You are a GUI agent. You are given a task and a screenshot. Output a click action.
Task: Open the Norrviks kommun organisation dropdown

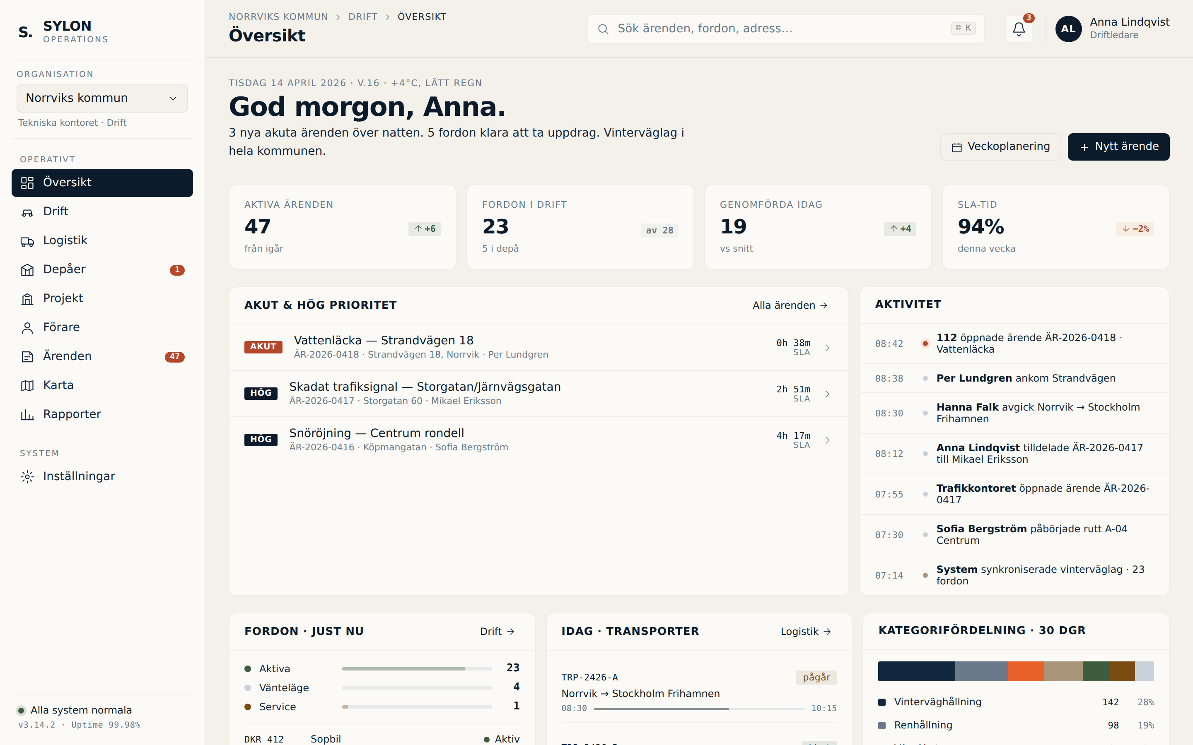tap(102, 98)
